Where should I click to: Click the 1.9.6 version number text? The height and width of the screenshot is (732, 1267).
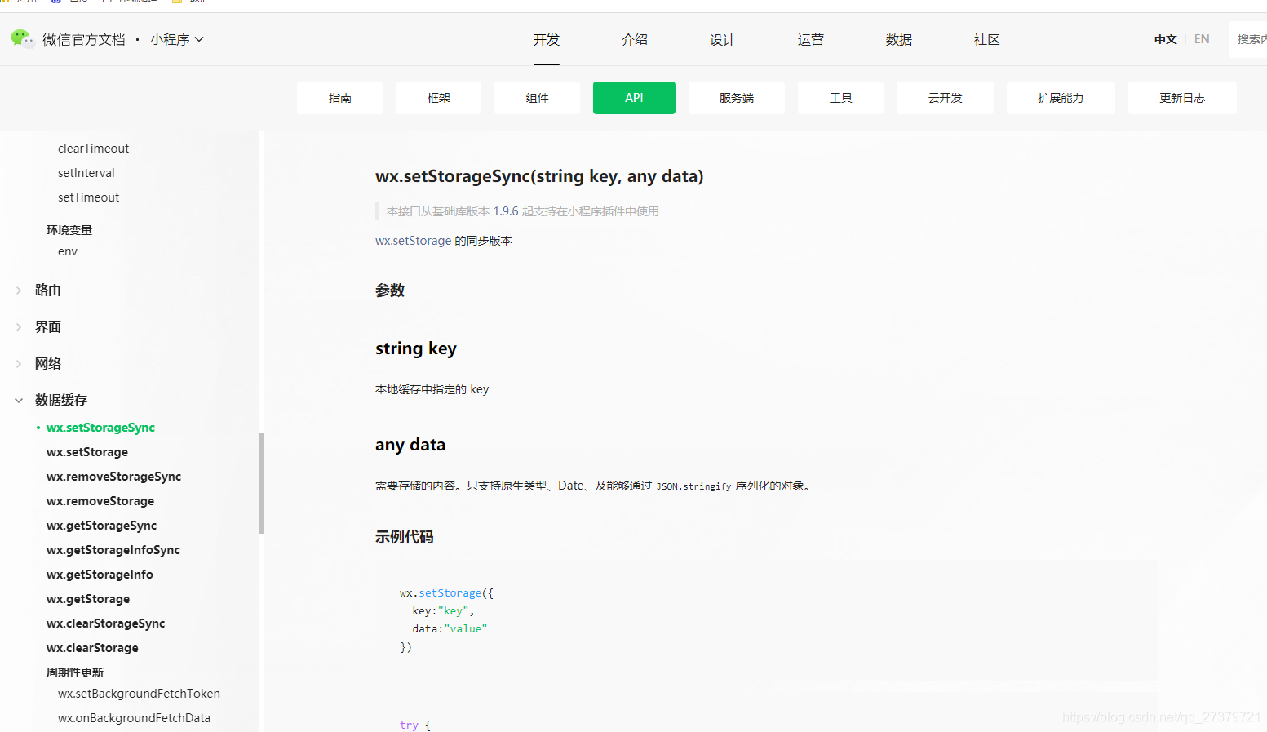click(x=506, y=211)
